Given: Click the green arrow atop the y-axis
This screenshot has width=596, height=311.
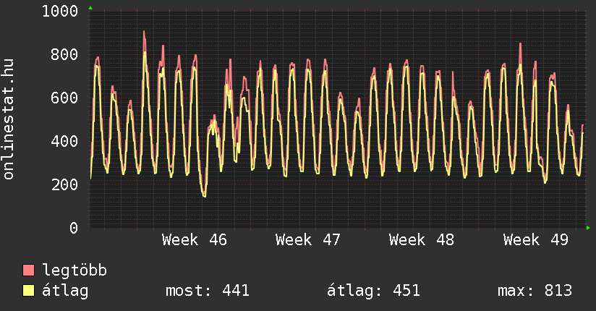Looking at the screenshot, I should pyautogui.click(x=90, y=8).
